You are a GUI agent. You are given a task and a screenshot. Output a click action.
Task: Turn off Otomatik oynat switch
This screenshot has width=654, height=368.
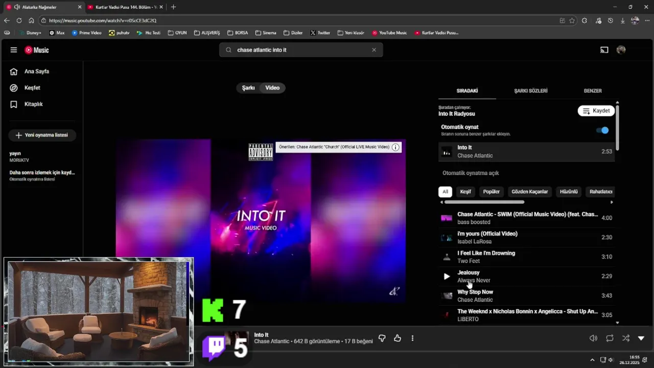602,130
